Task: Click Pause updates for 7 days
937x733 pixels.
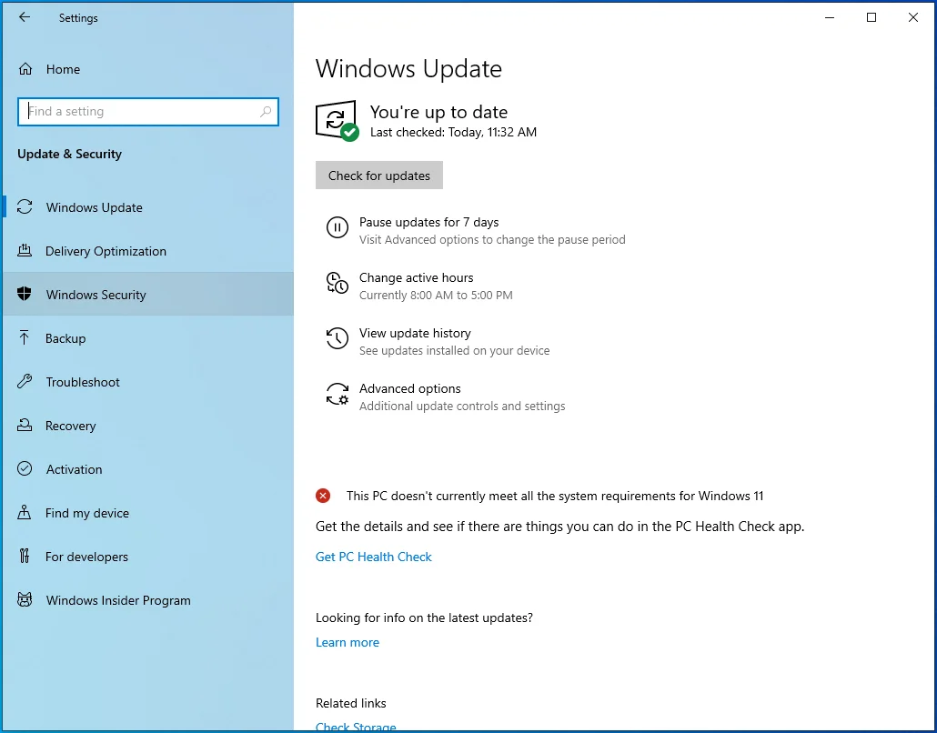Action: point(428,222)
